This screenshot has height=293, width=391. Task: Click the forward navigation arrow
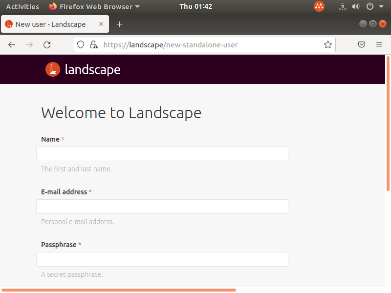29,45
